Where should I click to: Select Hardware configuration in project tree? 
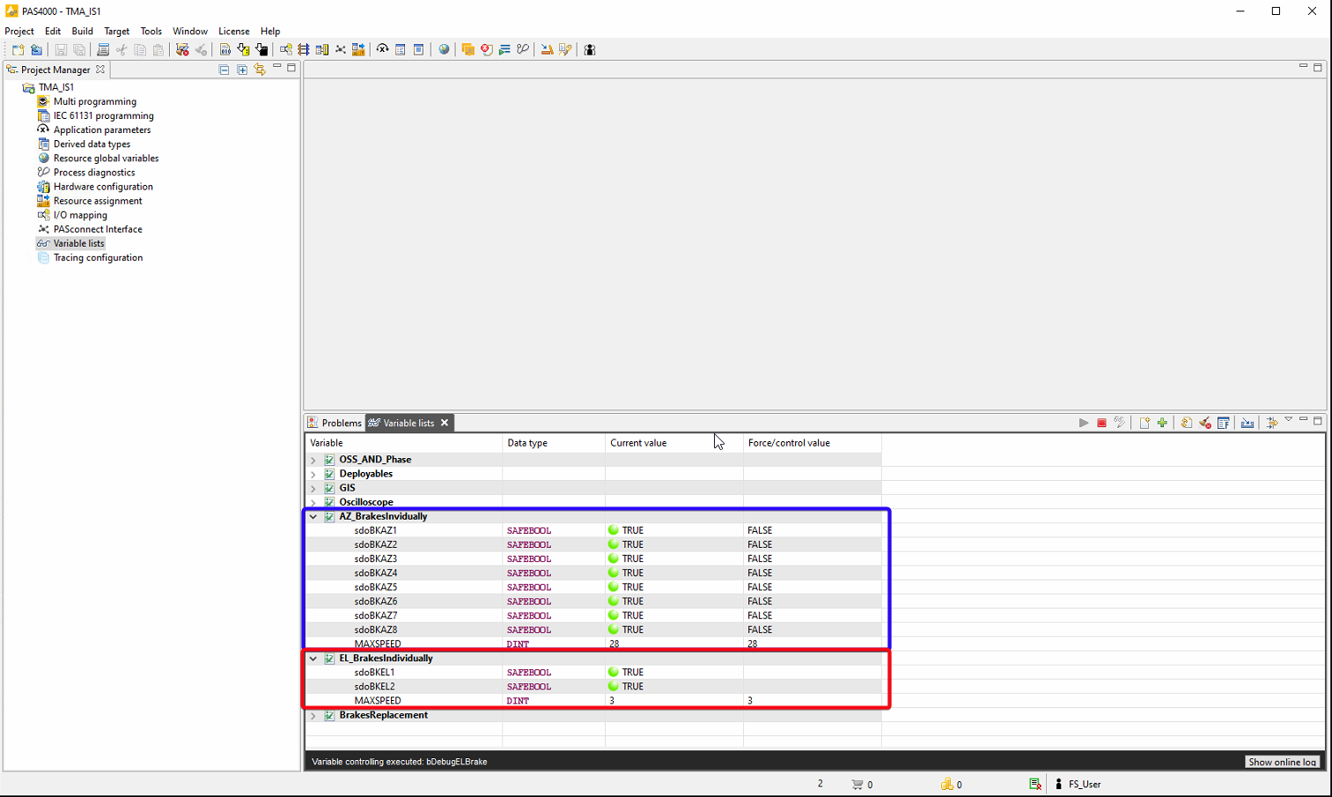[103, 187]
